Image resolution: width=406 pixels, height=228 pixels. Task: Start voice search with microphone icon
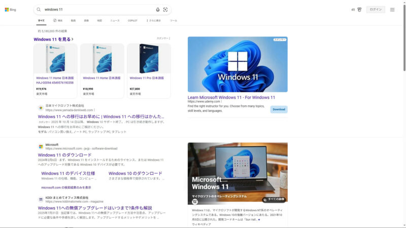coord(158,10)
